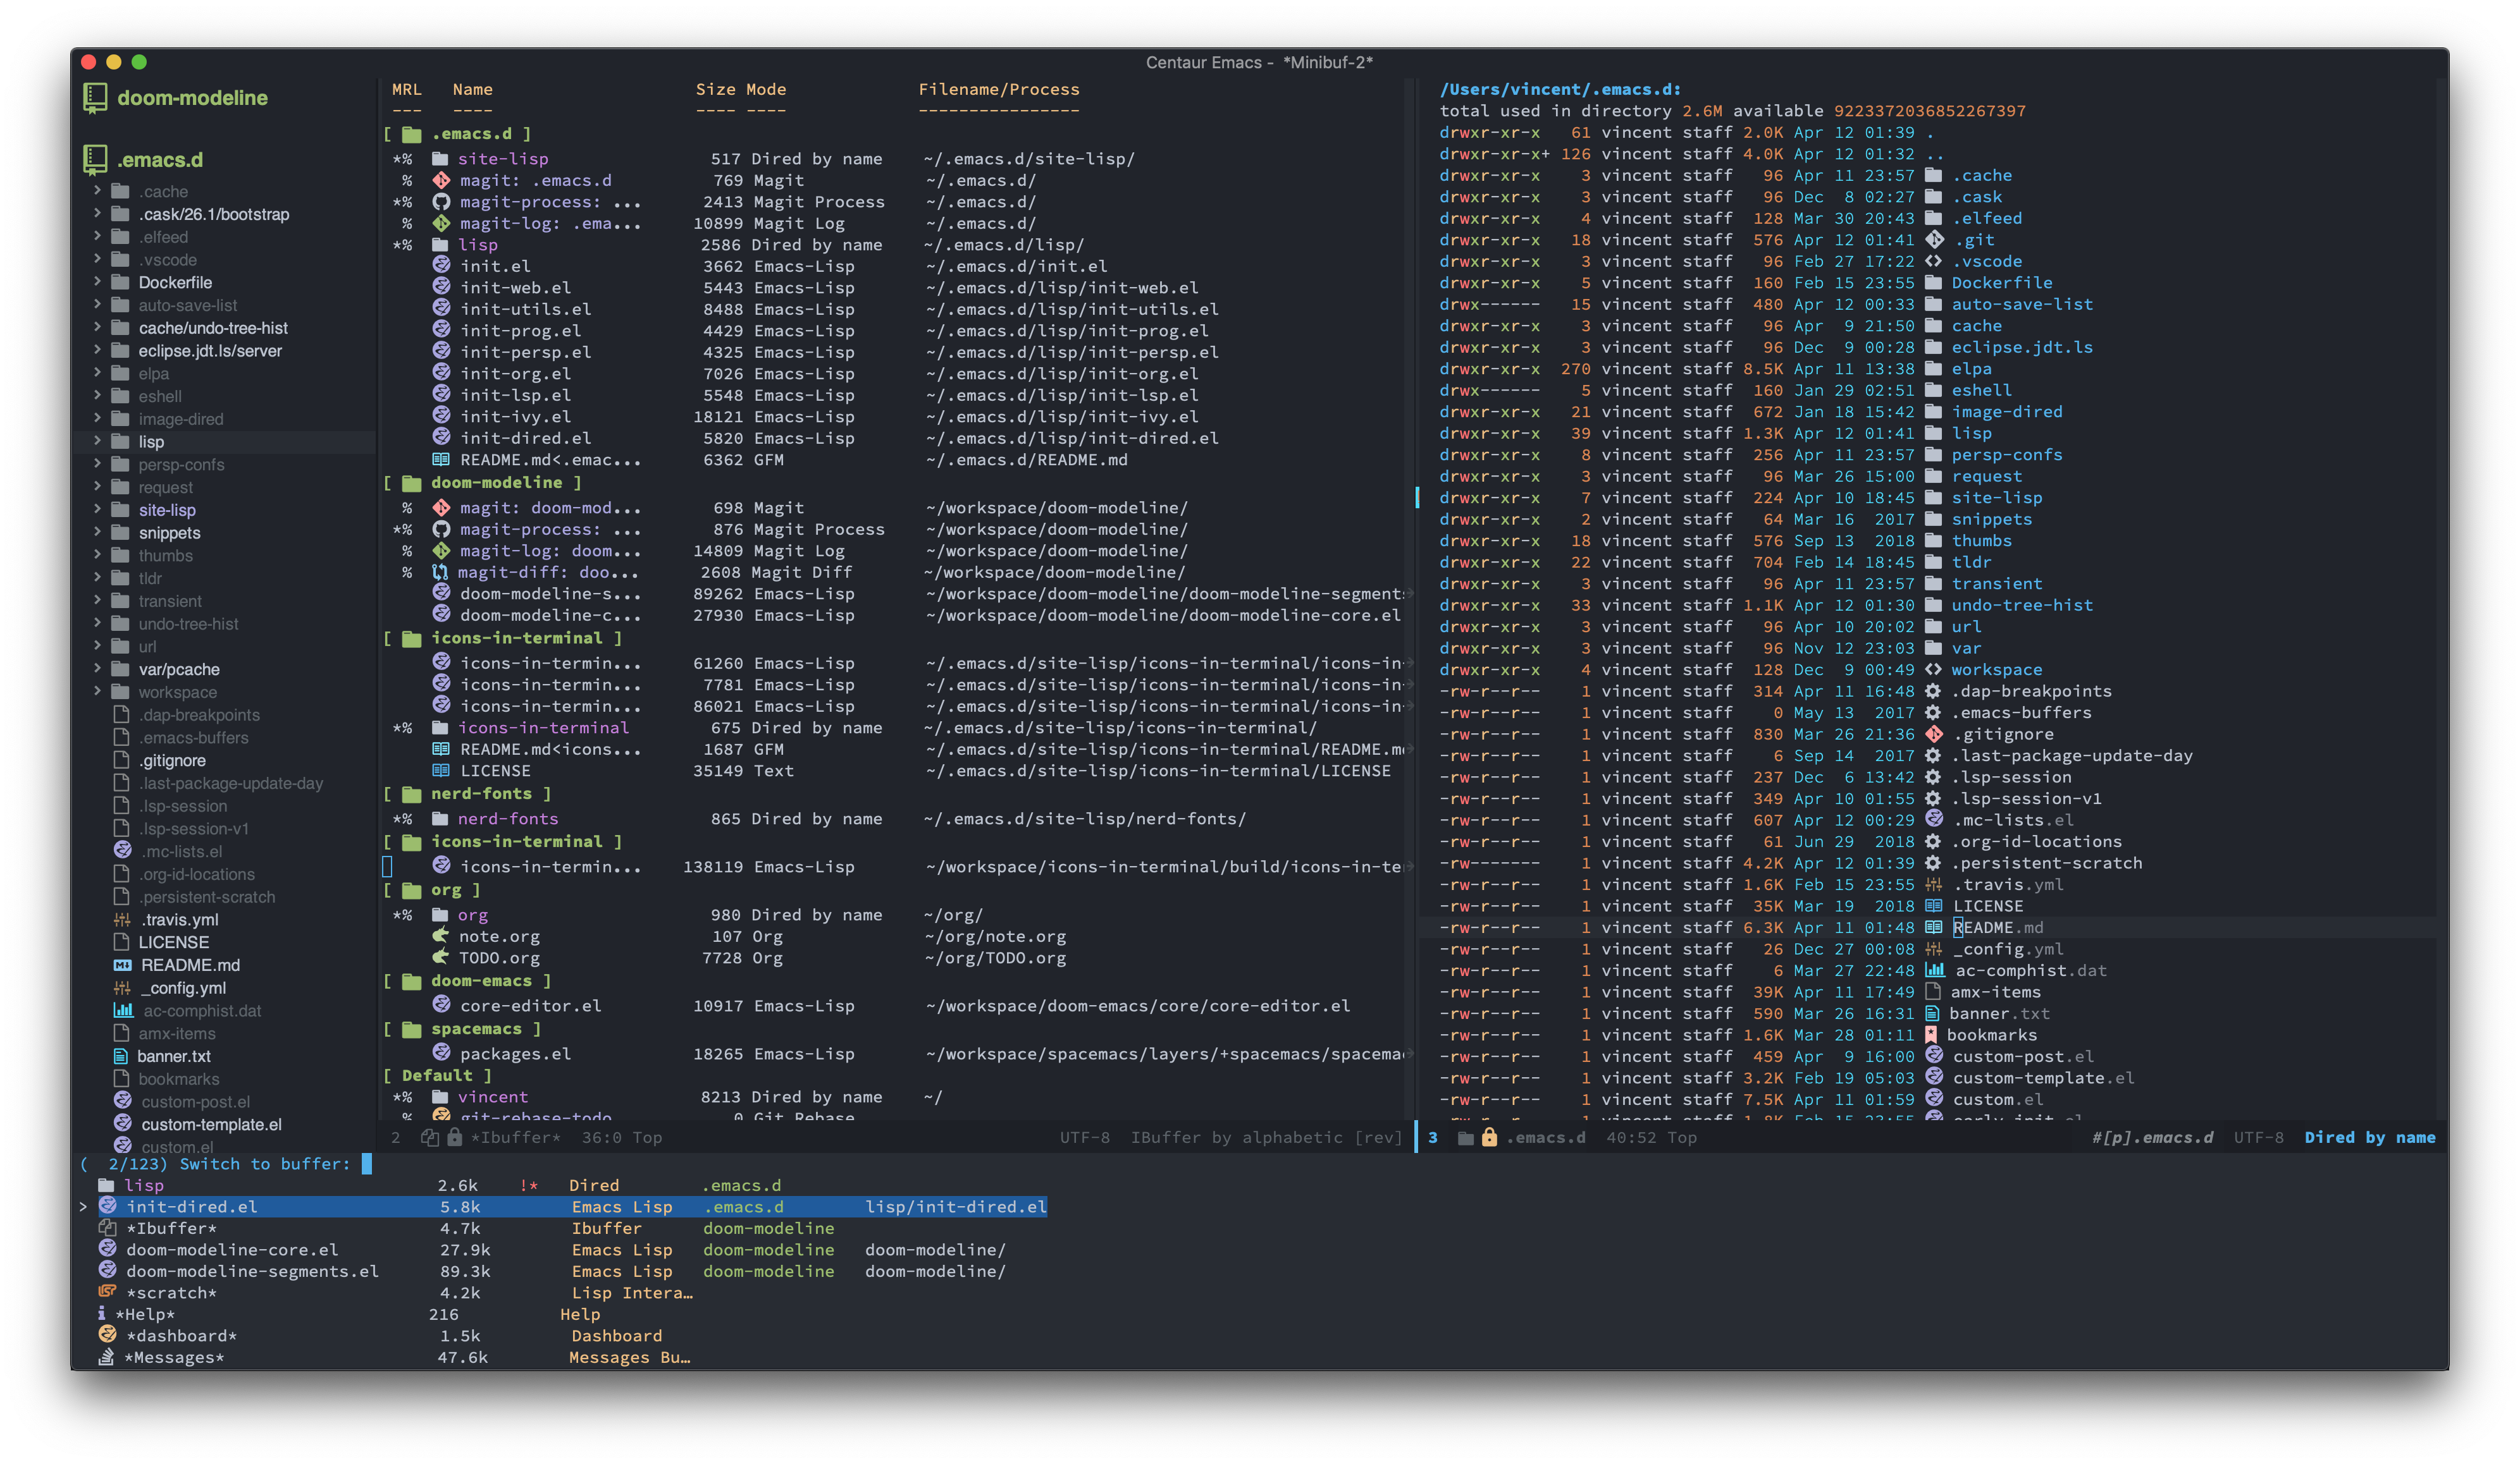The height and width of the screenshot is (1464, 2520).
Task: Click the Magit icon beside "magit: .emacs.d"
Action: pos(441,180)
